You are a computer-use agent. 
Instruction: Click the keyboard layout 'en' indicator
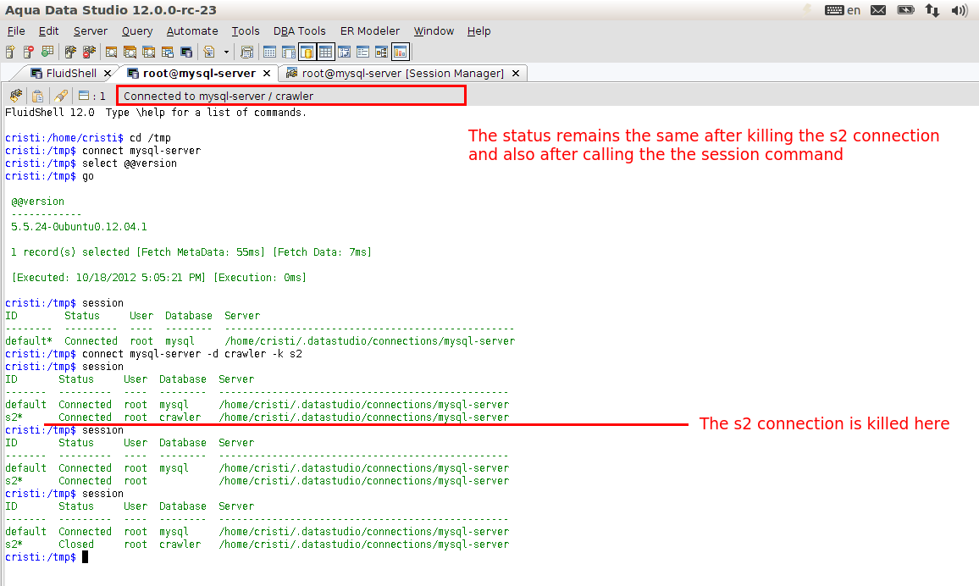click(x=843, y=10)
